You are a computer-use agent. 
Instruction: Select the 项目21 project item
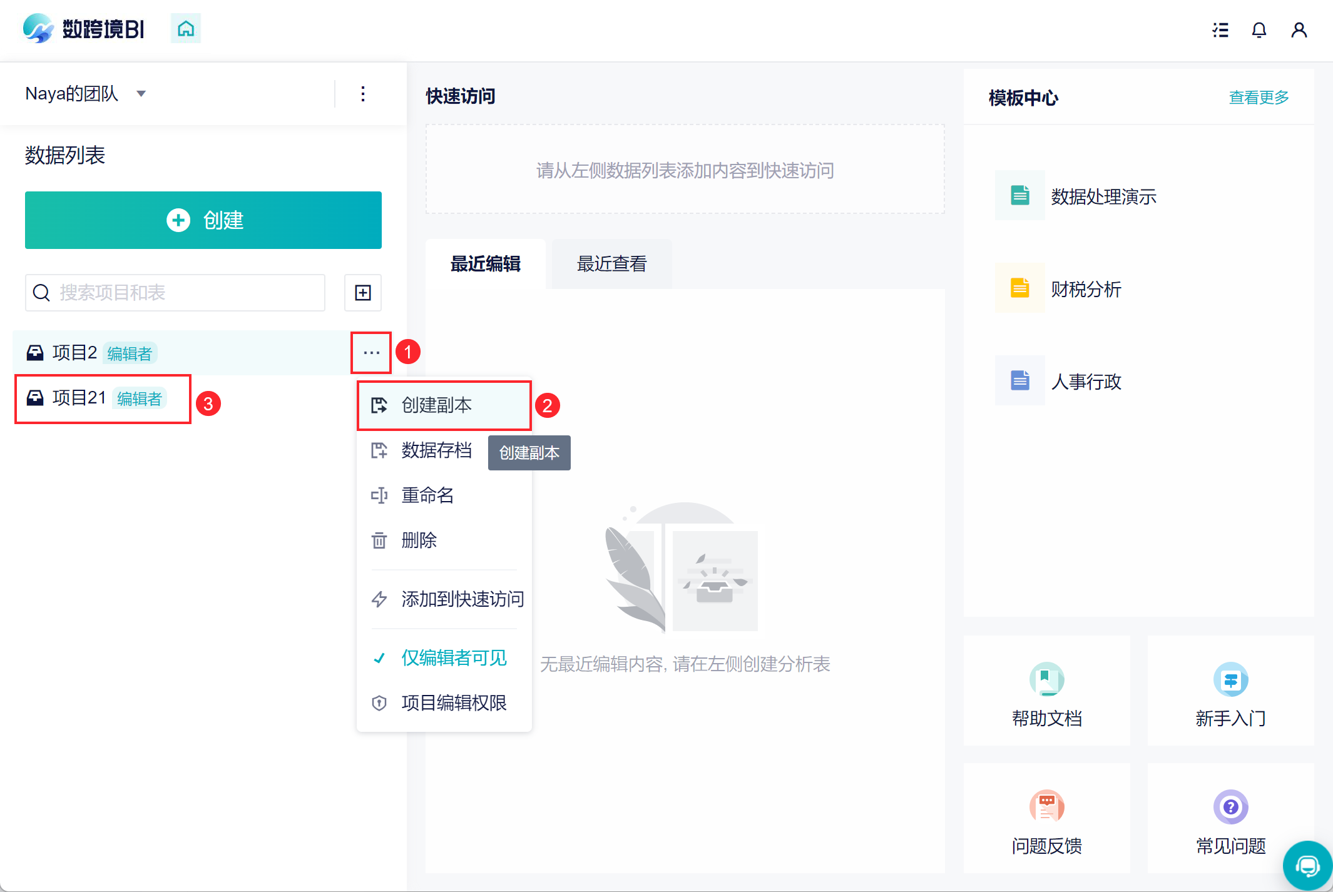pos(79,398)
